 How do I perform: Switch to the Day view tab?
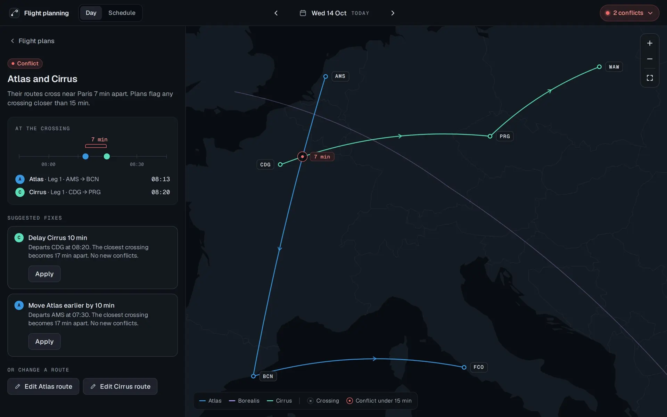(91, 13)
